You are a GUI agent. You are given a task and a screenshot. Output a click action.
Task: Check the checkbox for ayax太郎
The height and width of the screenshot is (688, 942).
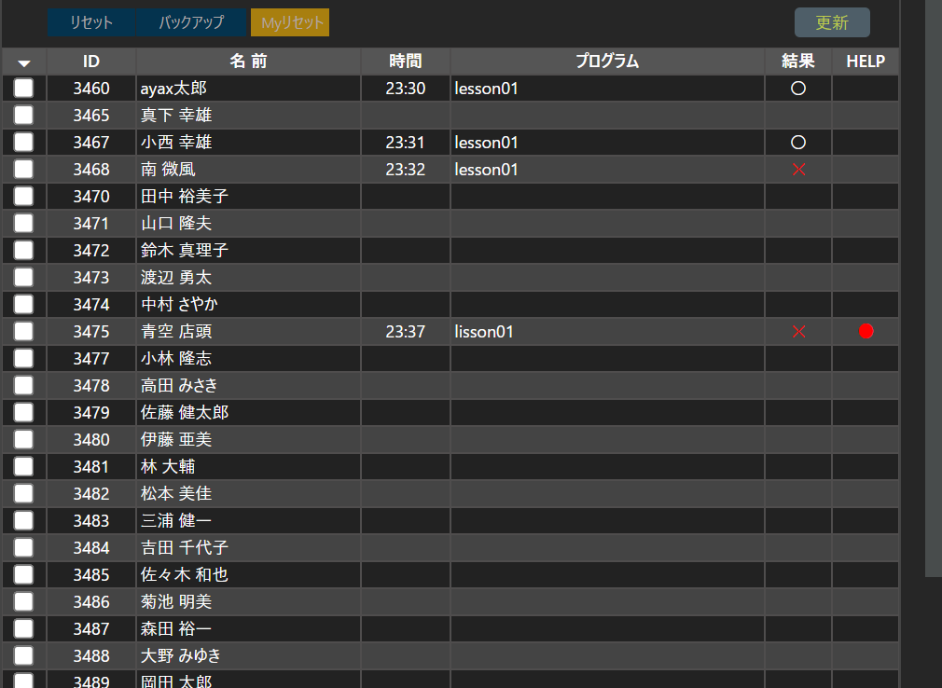pos(22,88)
